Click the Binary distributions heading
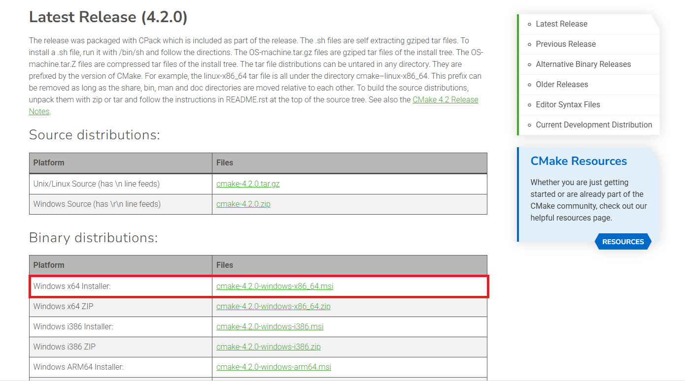This screenshot has height=381, width=685. pos(94,238)
